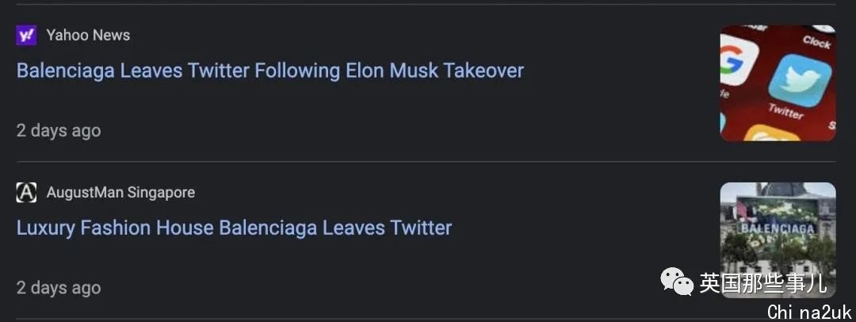Open the 'AugustMan Singapore' source name
Screen dimensions: 856x322
point(120,193)
